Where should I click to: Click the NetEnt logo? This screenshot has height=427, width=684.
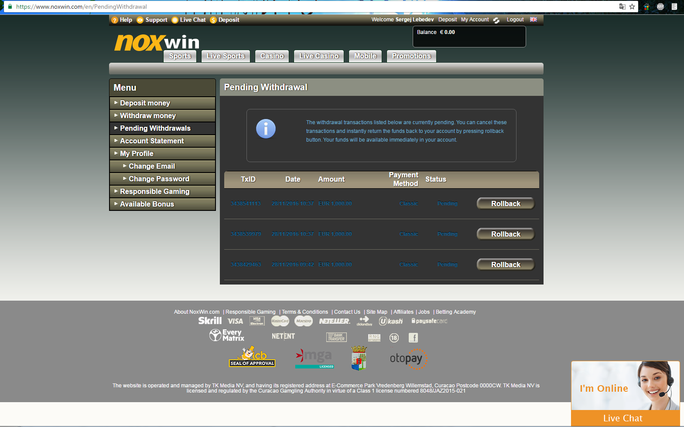click(x=283, y=336)
